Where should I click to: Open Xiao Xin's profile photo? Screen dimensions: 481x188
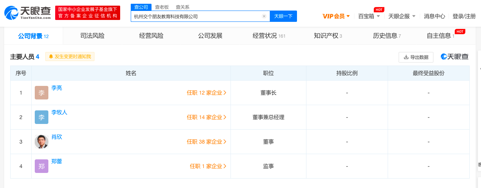point(42,142)
